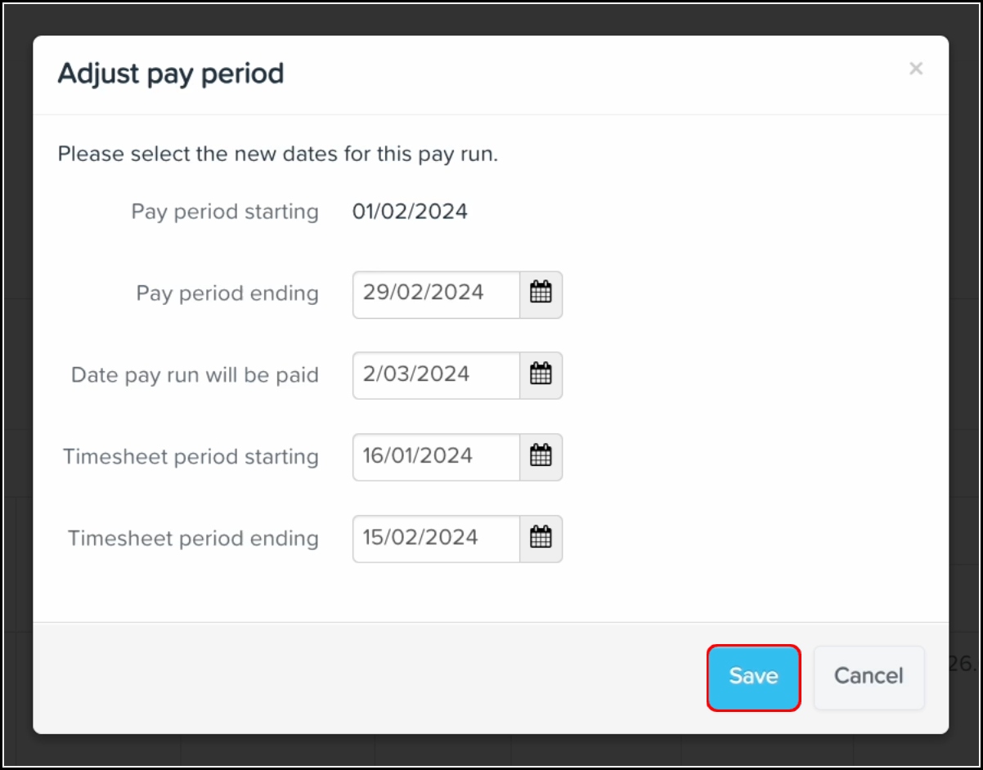The image size is (983, 770).
Task: Click the Date pay run will be paid field
Action: [x=436, y=375]
